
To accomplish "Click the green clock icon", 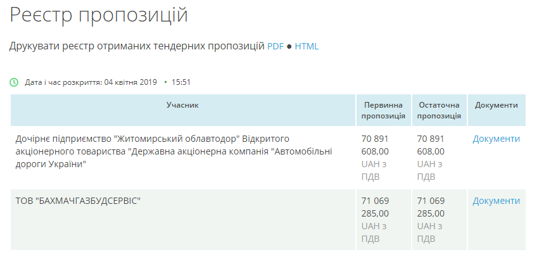I will tap(15, 82).
